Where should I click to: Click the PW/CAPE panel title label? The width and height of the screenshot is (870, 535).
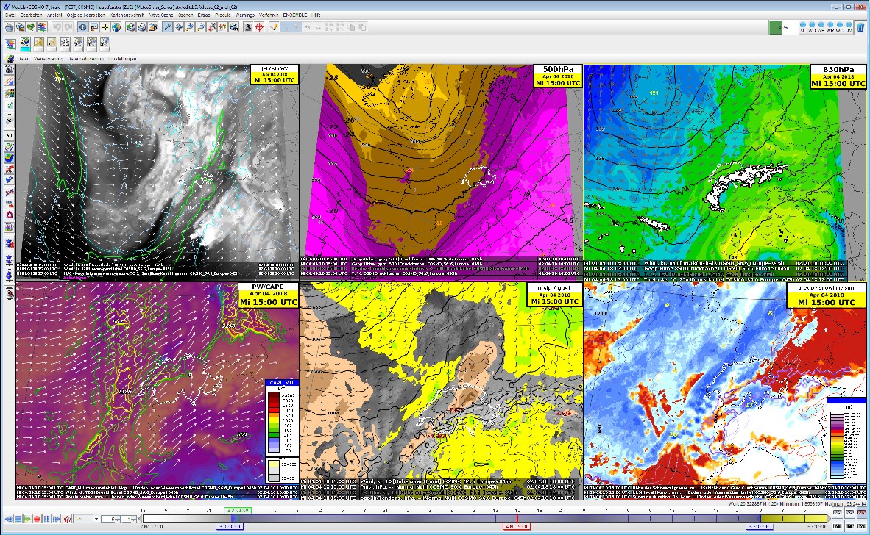pyautogui.click(x=268, y=287)
